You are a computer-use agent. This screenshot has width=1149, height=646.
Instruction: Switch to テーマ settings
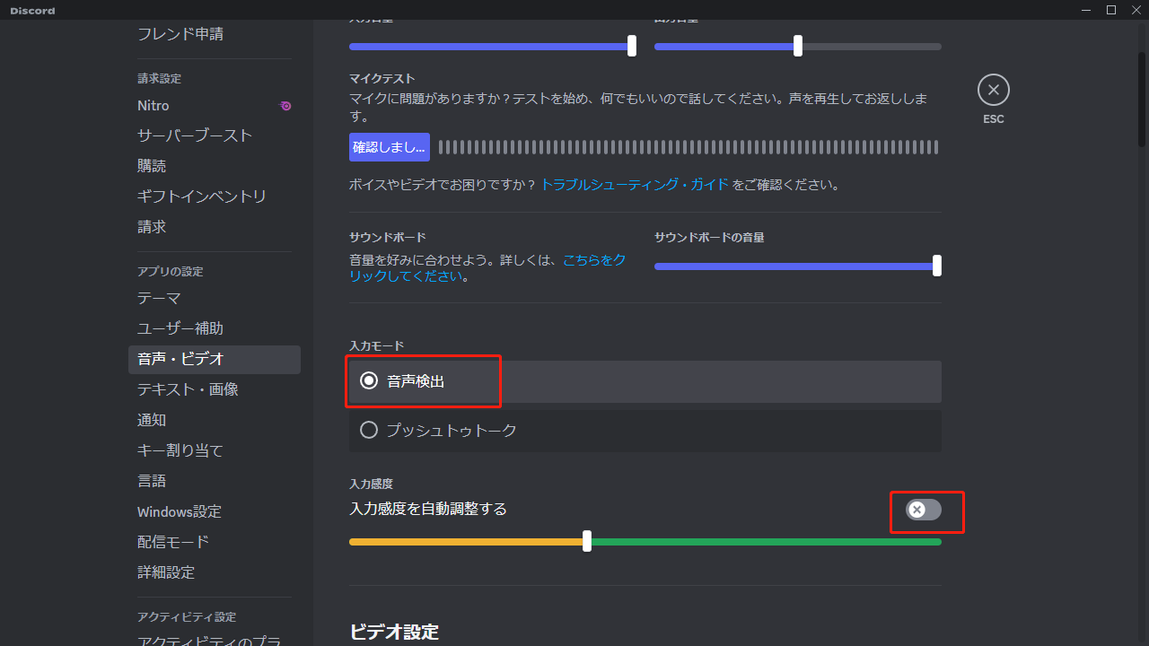(x=214, y=299)
